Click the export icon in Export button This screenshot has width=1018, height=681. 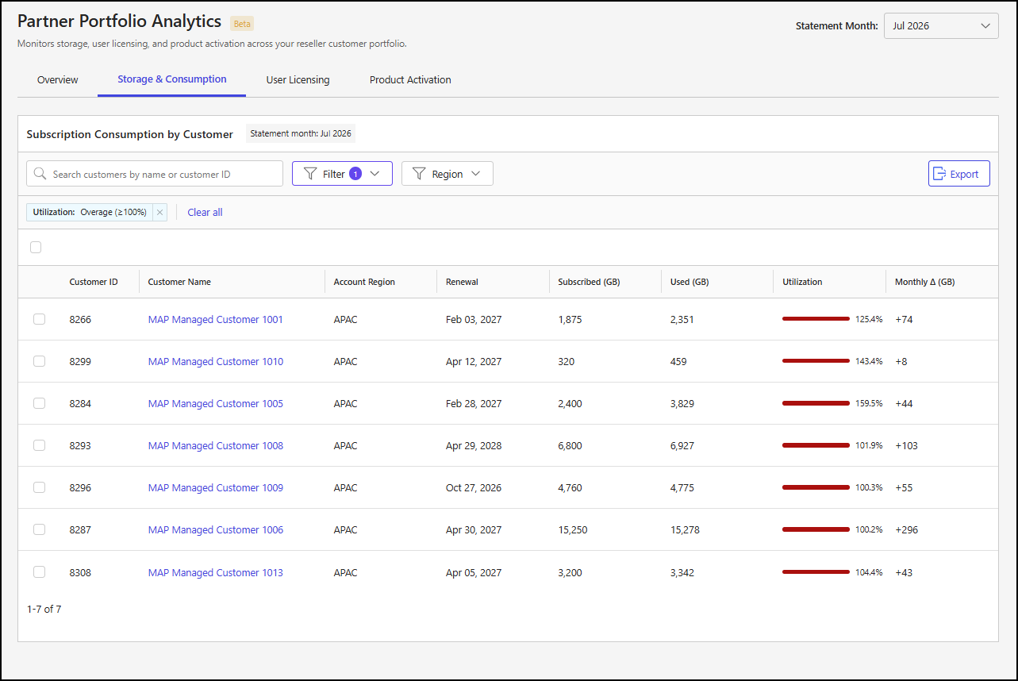click(940, 174)
